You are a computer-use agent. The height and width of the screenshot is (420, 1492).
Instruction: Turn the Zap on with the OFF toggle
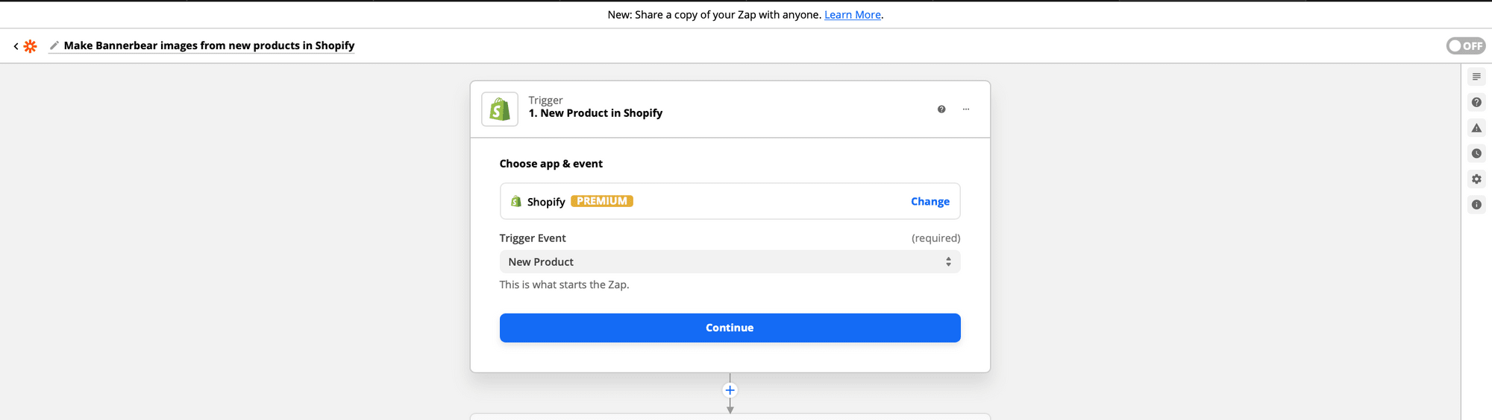pos(1465,46)
